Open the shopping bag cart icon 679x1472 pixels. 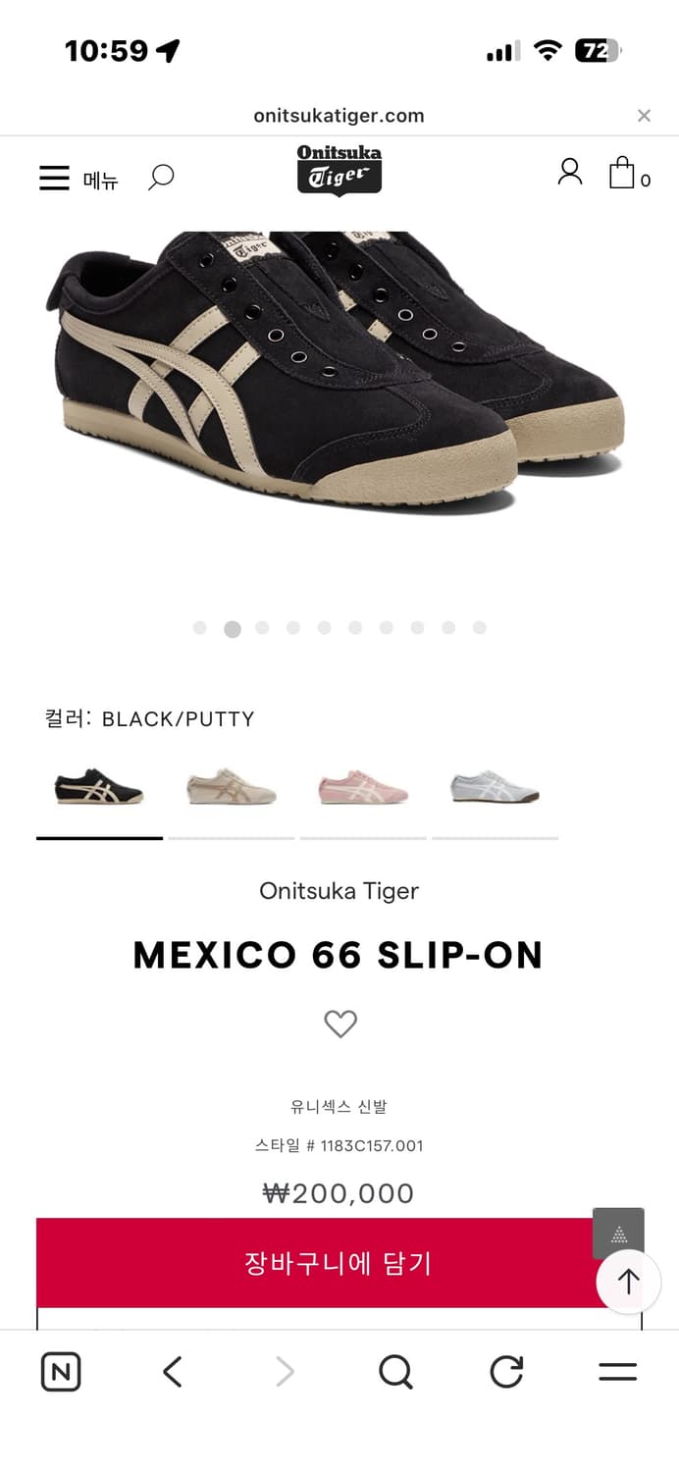coord(629,174)
